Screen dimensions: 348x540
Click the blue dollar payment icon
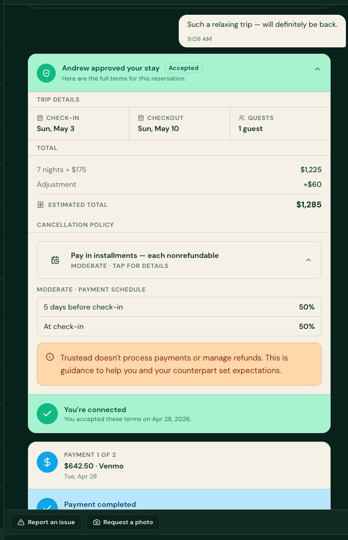click(47, 462)
